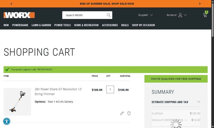Open the accessibility options icon
The width and height of the screenshot is (214, 128).
(7, 121)
